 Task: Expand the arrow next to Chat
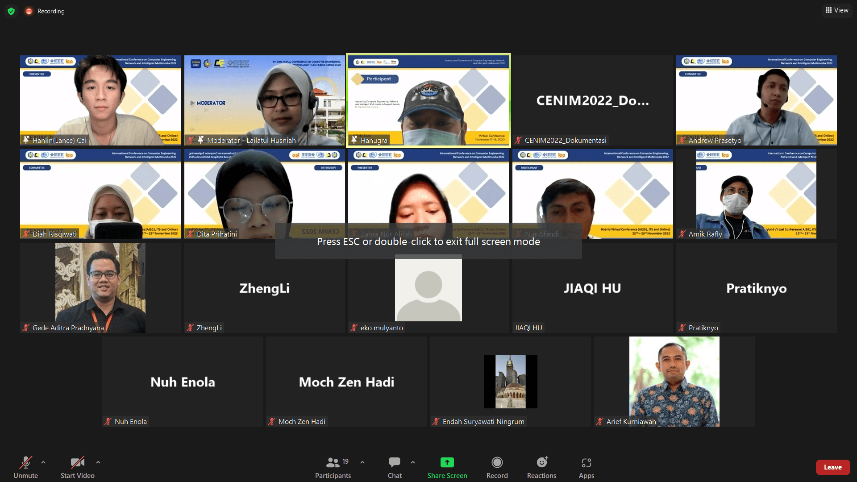413,462
